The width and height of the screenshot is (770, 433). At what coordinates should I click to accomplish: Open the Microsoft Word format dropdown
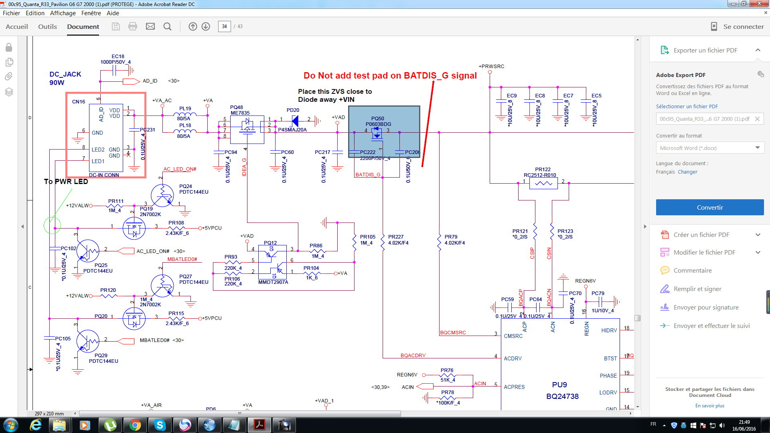710,148
